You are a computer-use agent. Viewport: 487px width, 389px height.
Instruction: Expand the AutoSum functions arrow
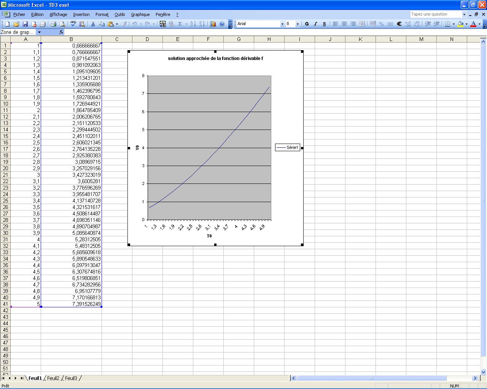(x=186, y=24)
